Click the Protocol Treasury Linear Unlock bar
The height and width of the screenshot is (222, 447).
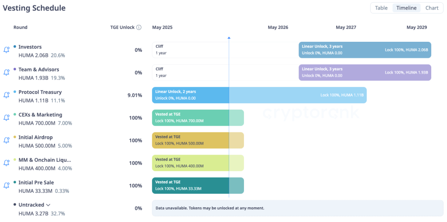click(x=259, y=95)
